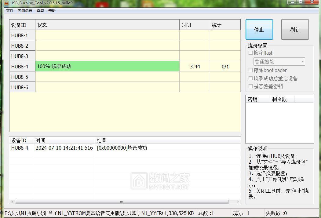Click the [0x00000000]烧录成功 result text

point(122,148)
